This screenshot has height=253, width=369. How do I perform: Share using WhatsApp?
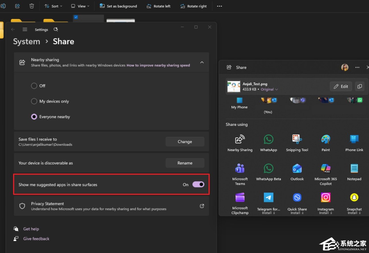click(269, 143)
